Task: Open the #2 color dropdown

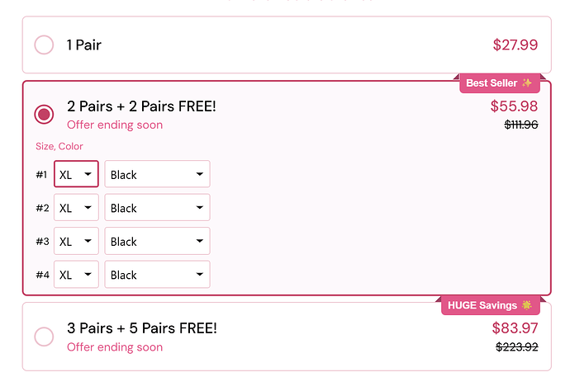Action: pyautogui.click(x=157, y=208)
